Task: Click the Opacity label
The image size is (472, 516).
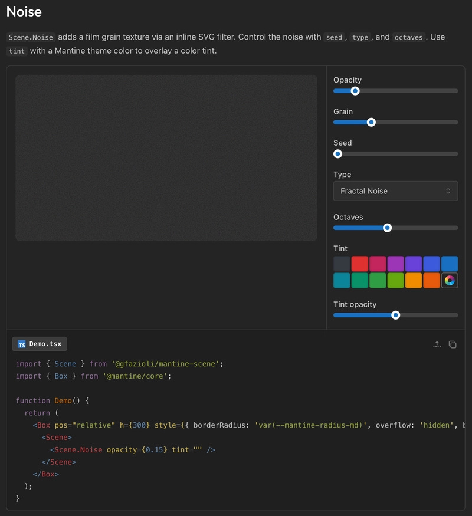Action: click(x=348, y=80)
